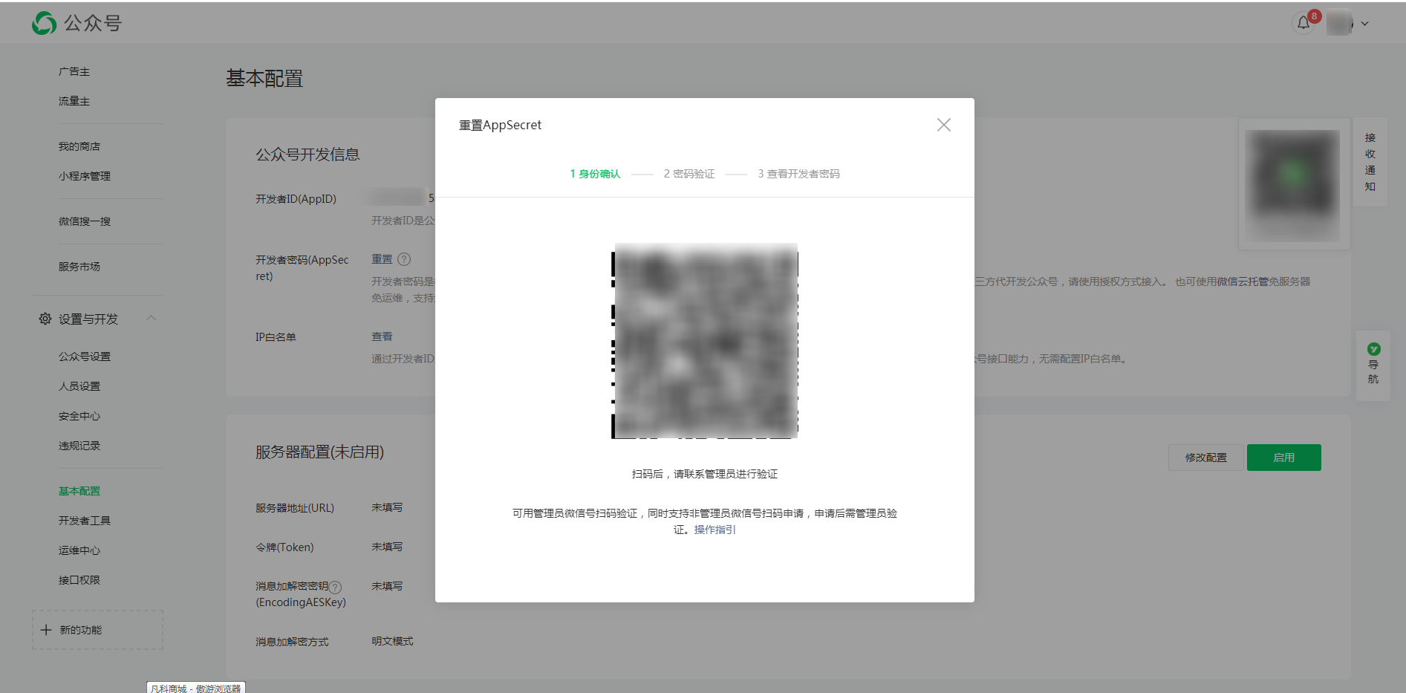The width and height of the screenshot is (1406, 693).
Task: Open 微信搜一搜 menu item
Action: pyautogui.click(x=85, y=221)
